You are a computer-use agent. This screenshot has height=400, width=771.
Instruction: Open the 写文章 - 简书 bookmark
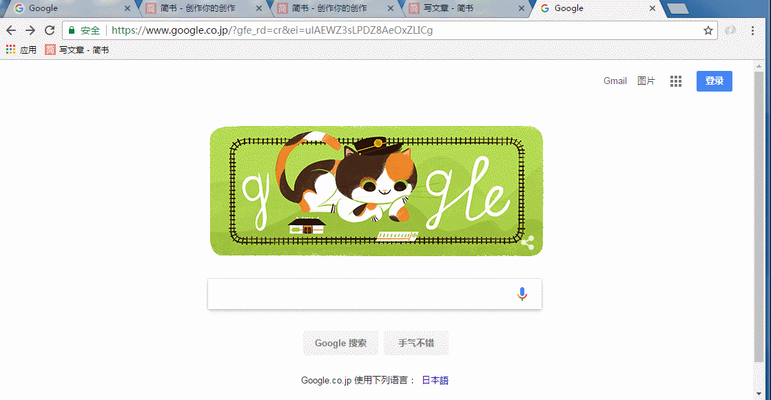pos(76,50)
